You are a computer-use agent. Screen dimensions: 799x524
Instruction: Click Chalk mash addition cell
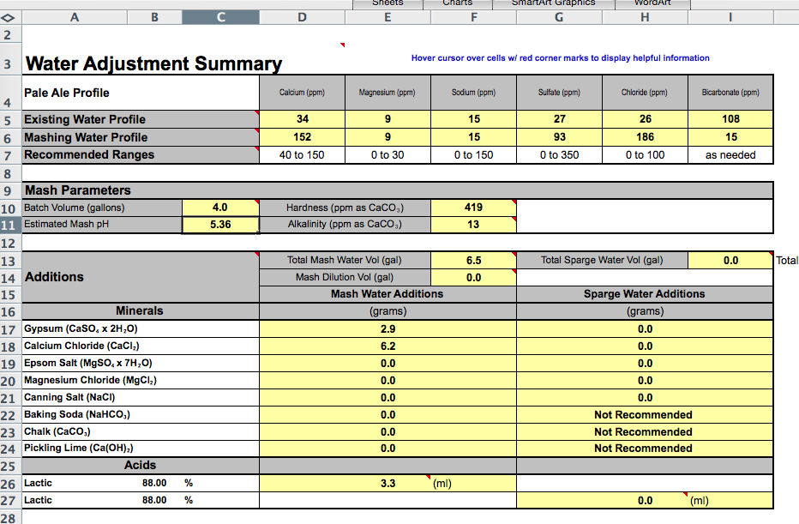tap(387, 432)
